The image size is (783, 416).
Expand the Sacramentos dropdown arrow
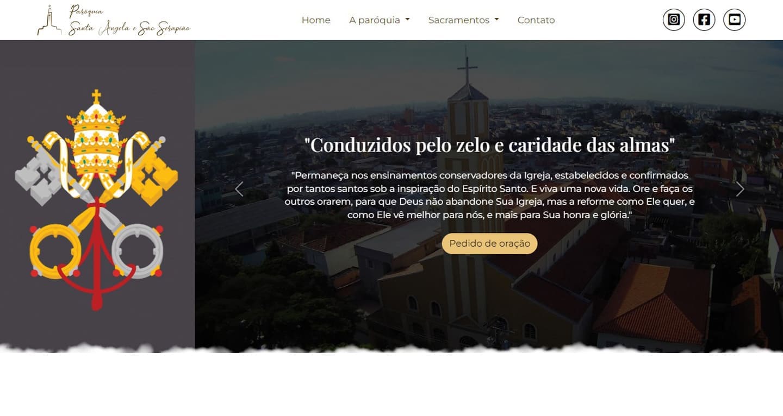point(496,20)
